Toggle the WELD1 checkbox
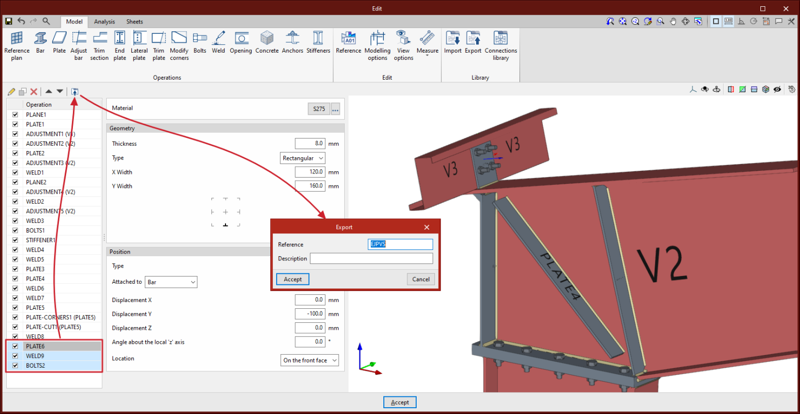 click(15, 172)
